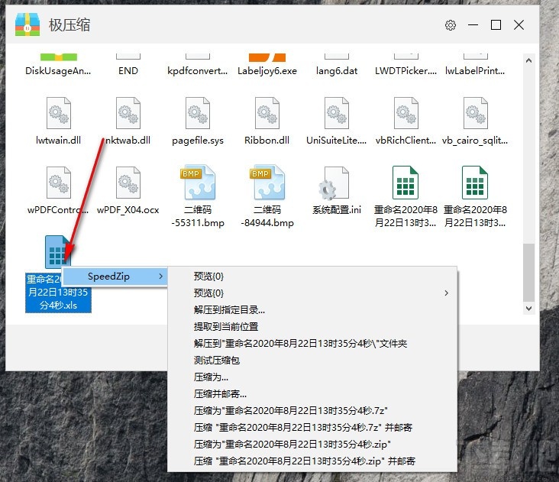The image size is (559, 482).
Task: Select the UniSuiteLite file icon
Action: [x=337, y=113]
